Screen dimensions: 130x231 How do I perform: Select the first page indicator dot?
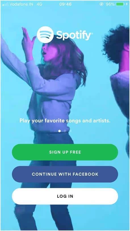[x=59, y=131]
